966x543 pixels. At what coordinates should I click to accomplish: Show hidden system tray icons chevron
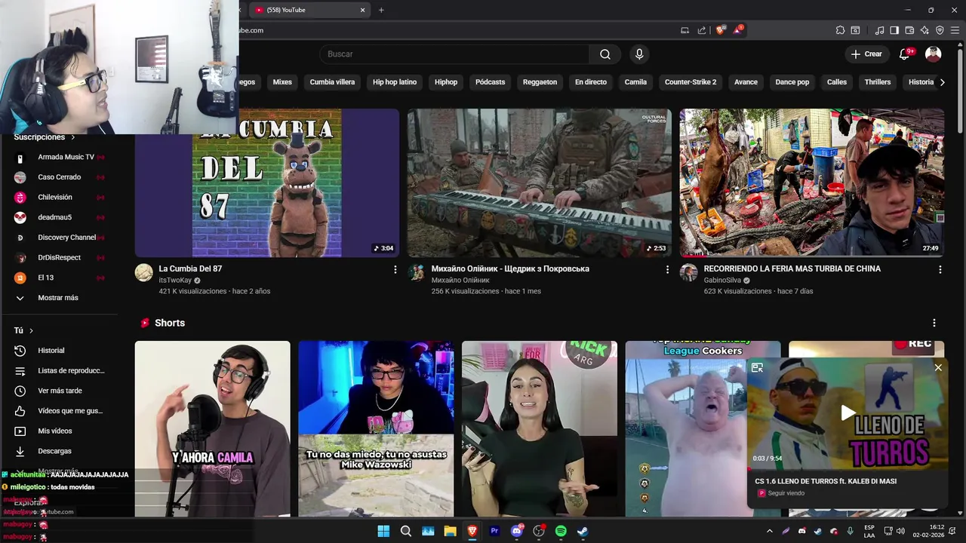pos(769,531)
